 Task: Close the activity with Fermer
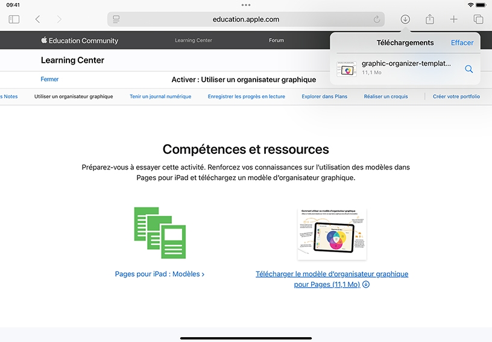click(x=49, y=80)
